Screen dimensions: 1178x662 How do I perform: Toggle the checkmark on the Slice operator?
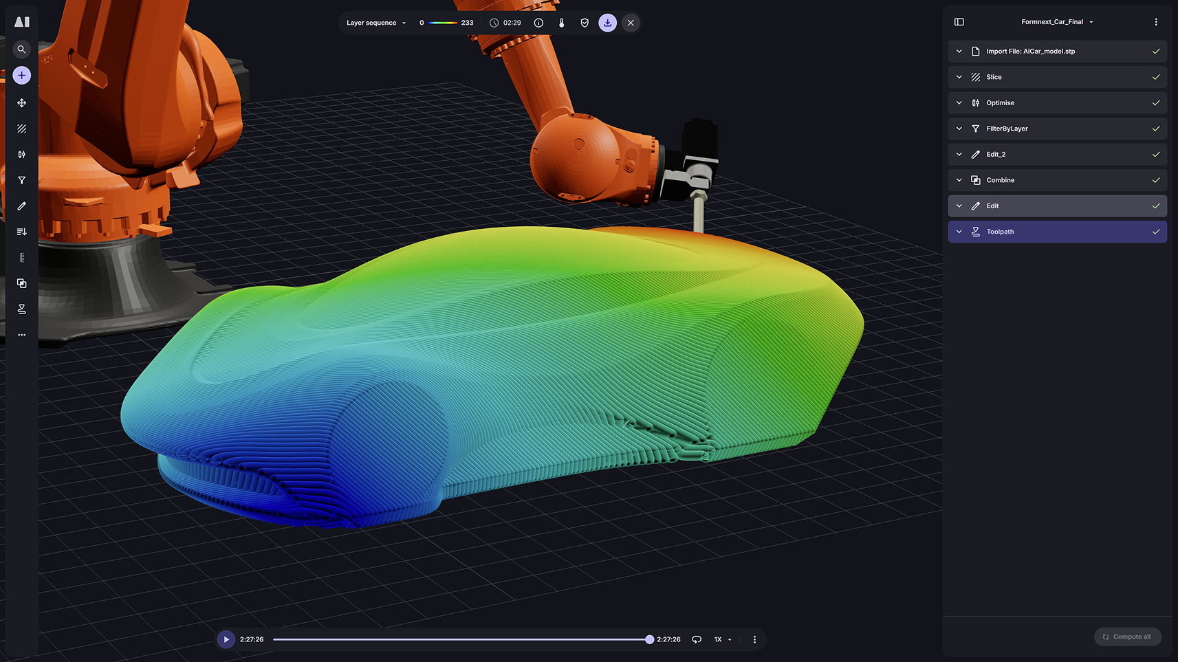point(1156,77)
